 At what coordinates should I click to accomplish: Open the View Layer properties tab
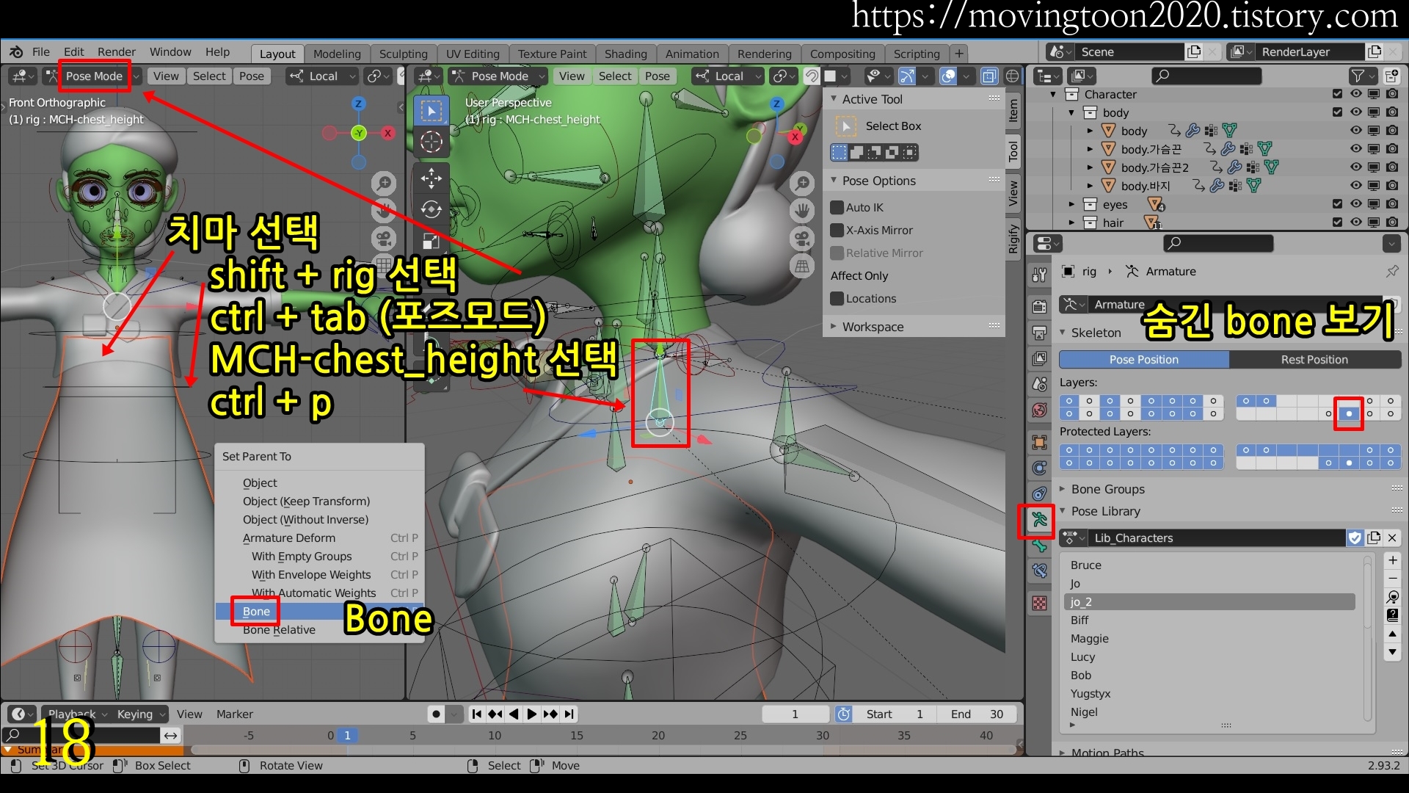[1039, 358]
